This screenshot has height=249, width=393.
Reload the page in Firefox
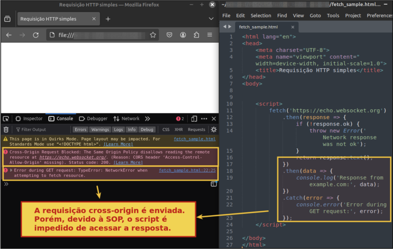(36, 35)
